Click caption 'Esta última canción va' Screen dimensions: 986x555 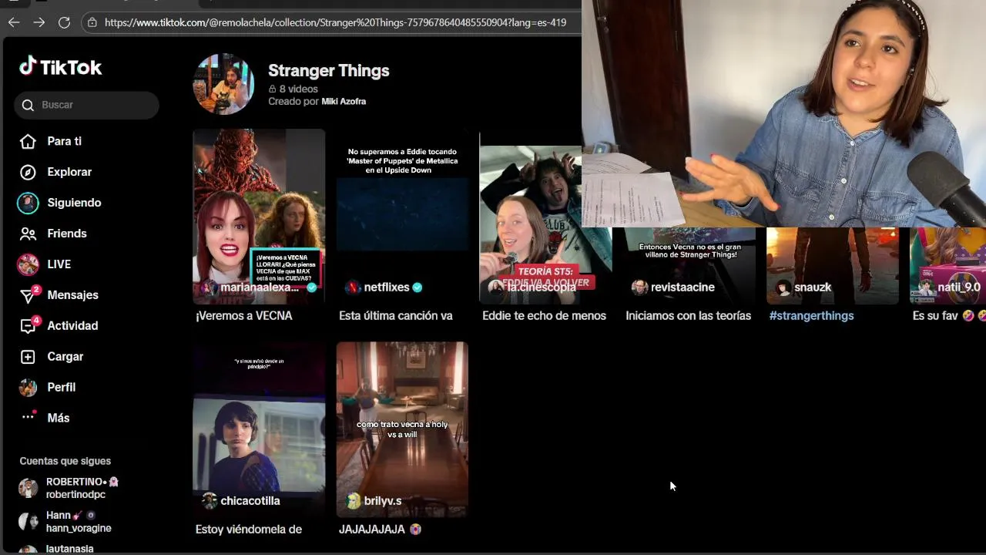(x=396, y=316)
